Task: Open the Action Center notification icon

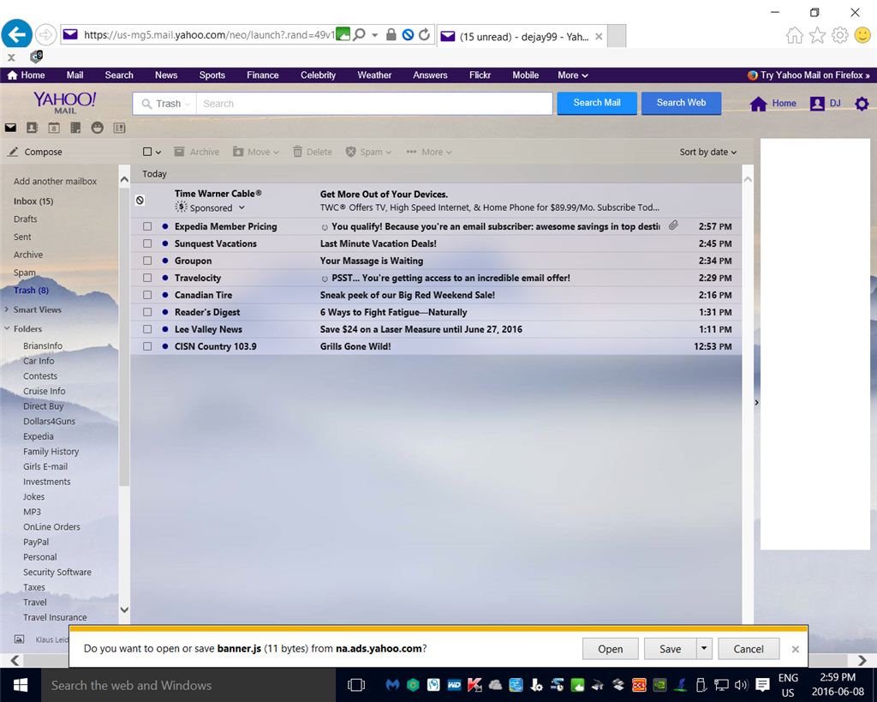Action: (762, 685)
